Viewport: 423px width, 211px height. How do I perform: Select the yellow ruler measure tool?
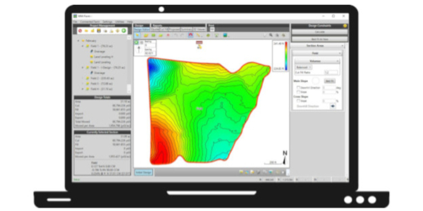pyautogui.click(x=198, y=35)
